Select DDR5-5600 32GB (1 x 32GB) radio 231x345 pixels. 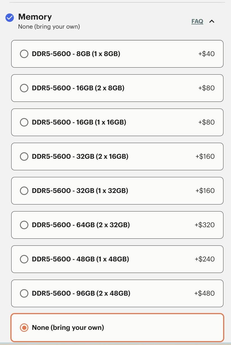coord(24,191)
